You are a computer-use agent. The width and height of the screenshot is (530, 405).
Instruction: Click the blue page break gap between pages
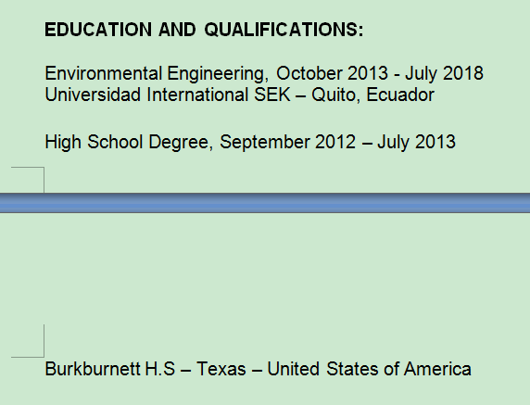(x=265, y=203)
